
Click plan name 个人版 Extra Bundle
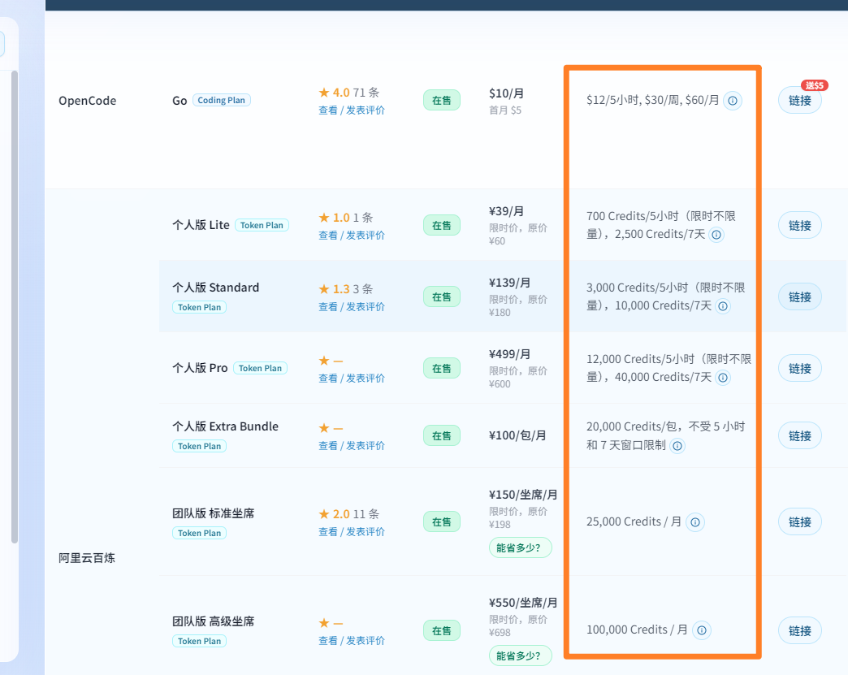(226, 426)
